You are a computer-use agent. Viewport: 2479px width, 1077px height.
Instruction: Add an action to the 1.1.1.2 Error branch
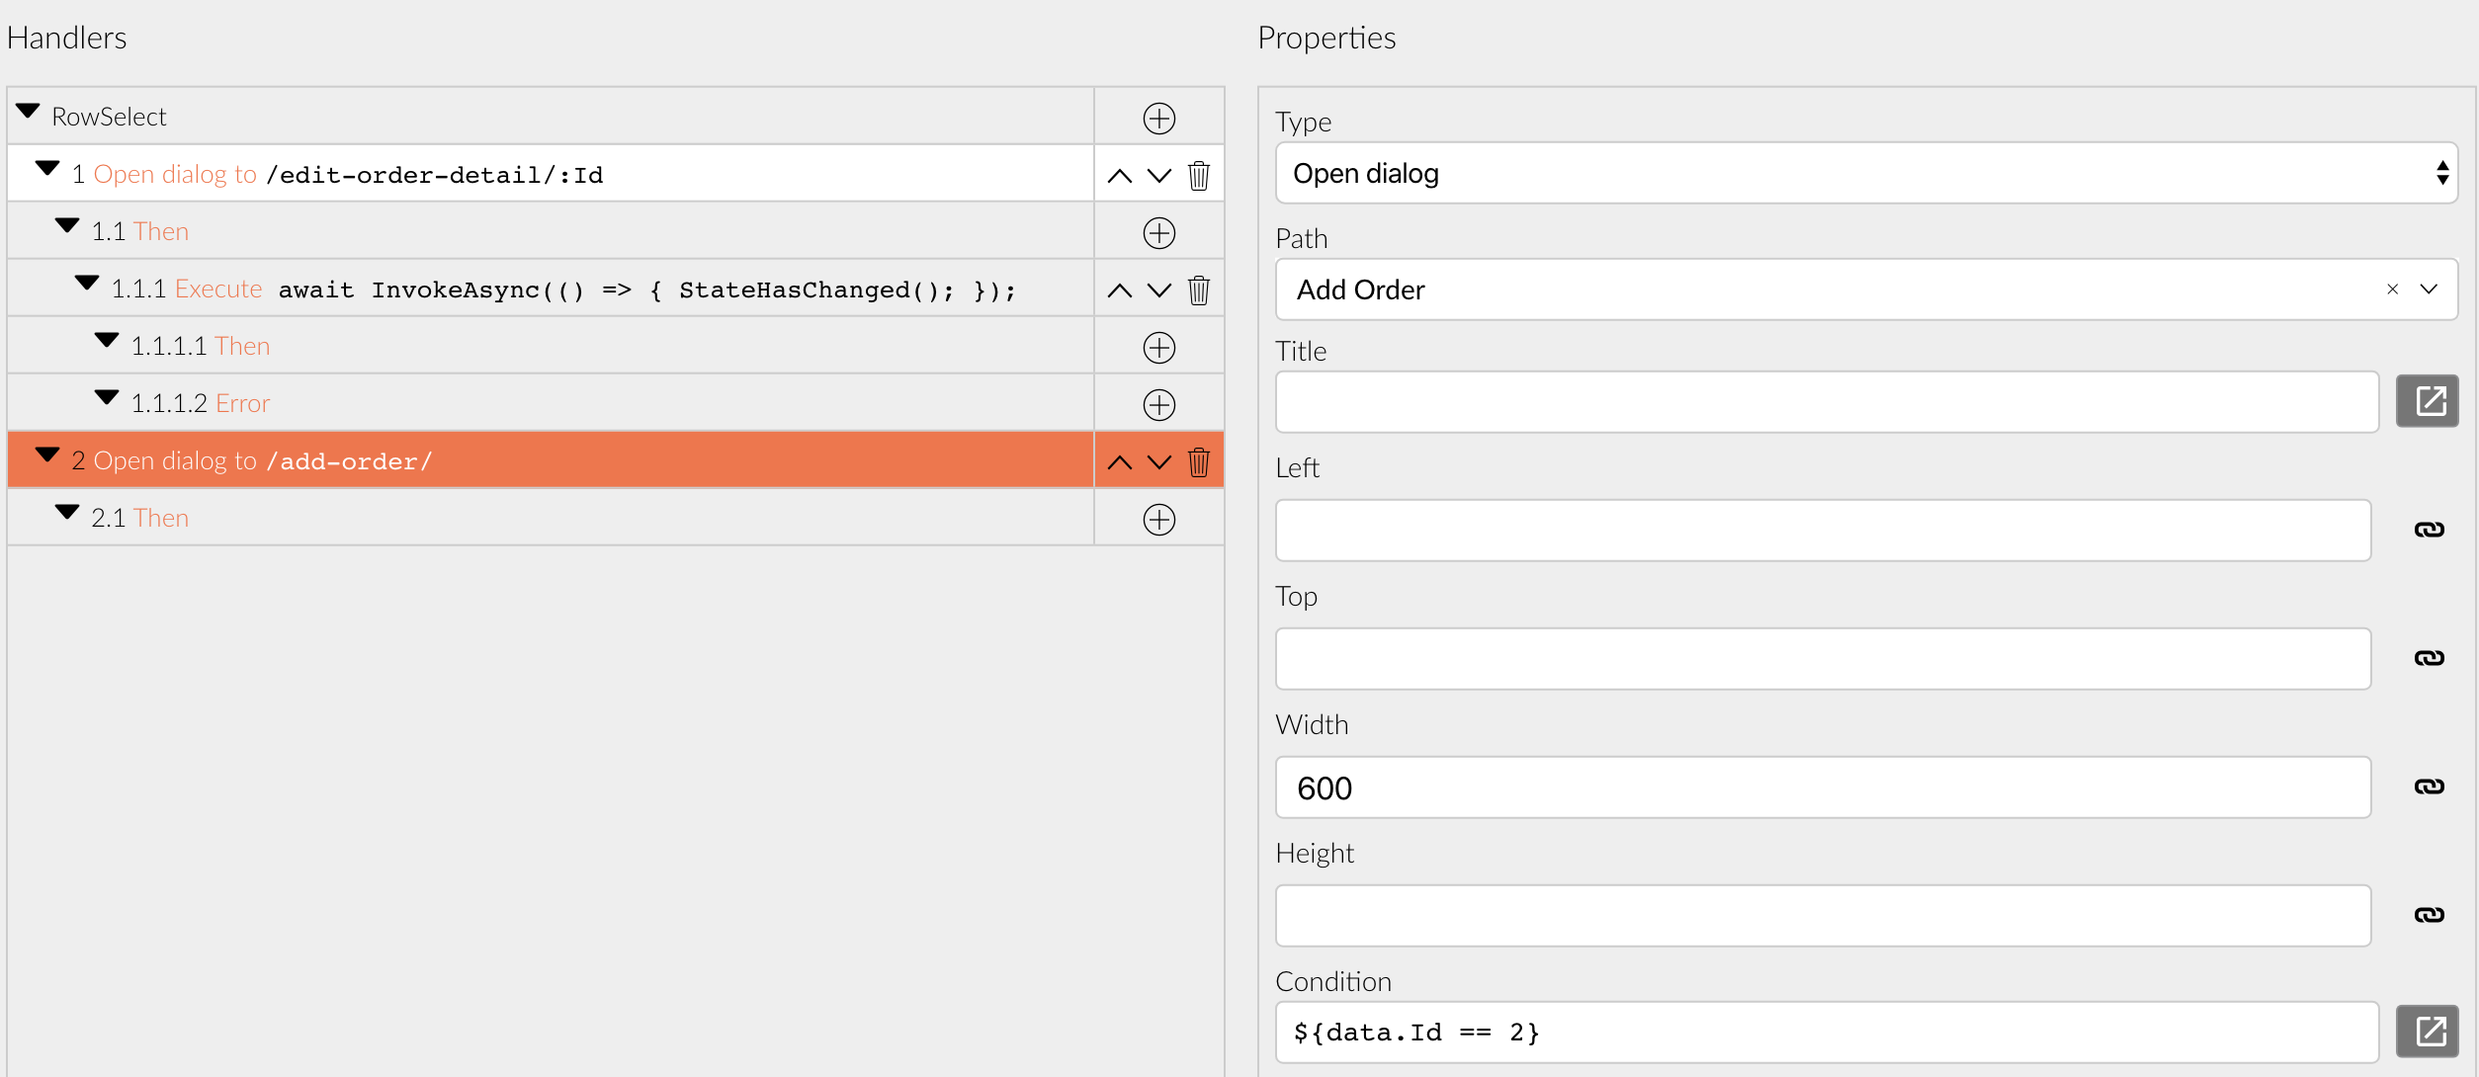(x=1158, y=403)
